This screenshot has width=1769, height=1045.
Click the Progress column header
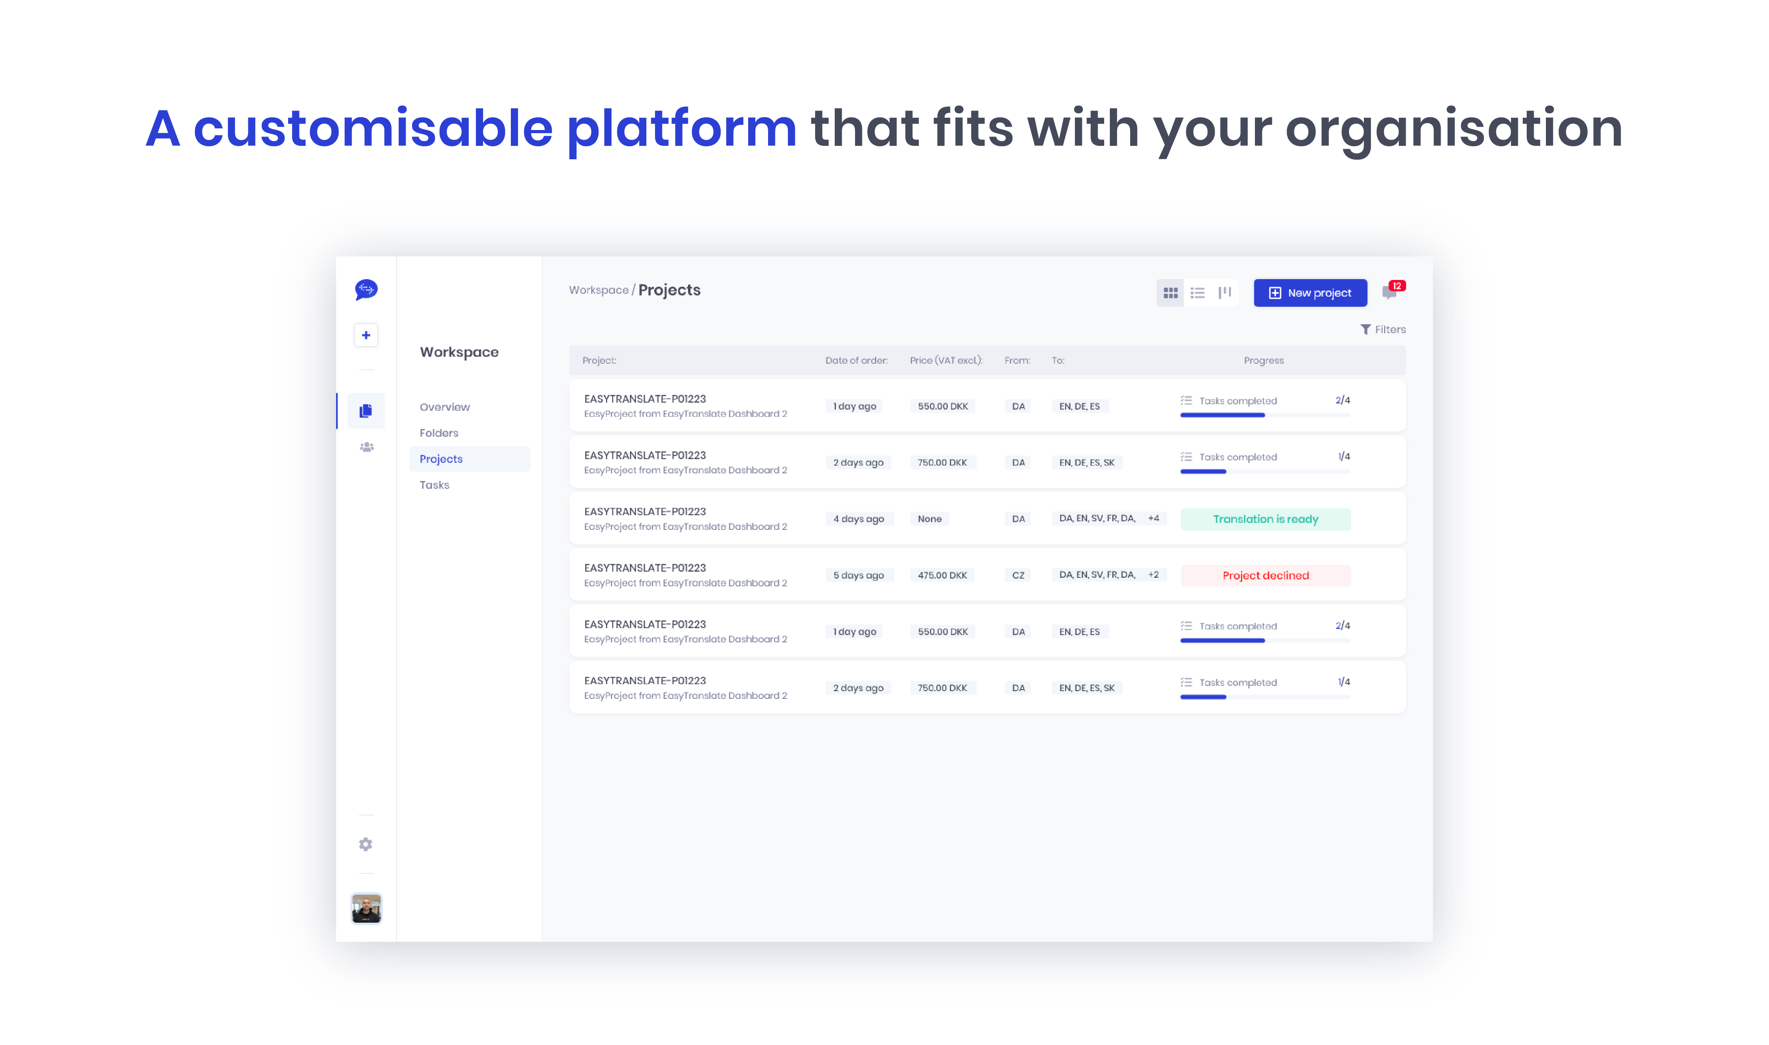1263,360
